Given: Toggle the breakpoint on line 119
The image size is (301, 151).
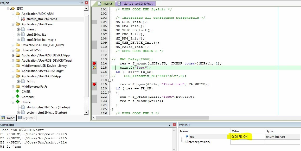Looking at the screenshot, I should (x=94, y=84).
